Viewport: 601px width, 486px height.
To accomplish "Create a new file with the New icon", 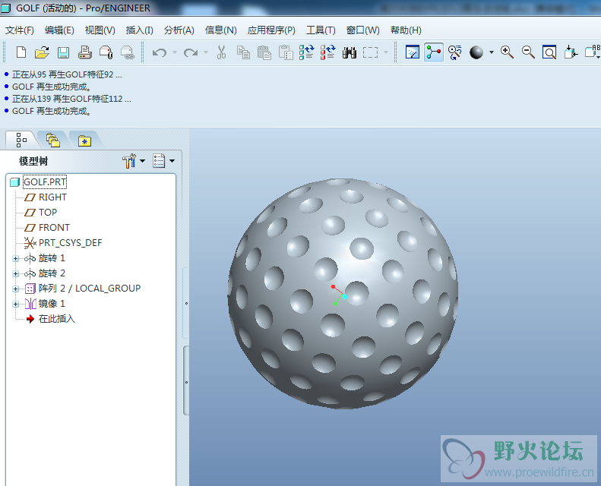I will [21, 52].
